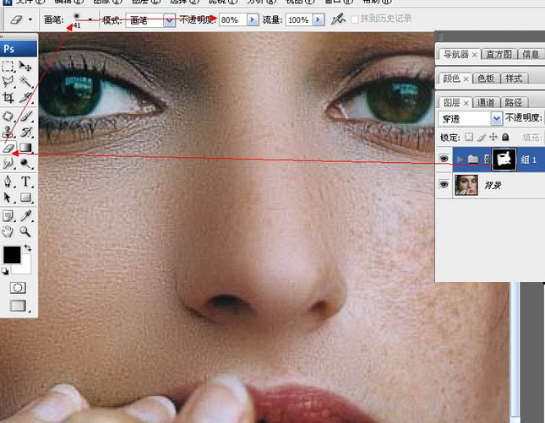The width and height of the screenshot is (545, 423).
Task: Toggle lock transparent pixels
Action: [x=469, y=137]
